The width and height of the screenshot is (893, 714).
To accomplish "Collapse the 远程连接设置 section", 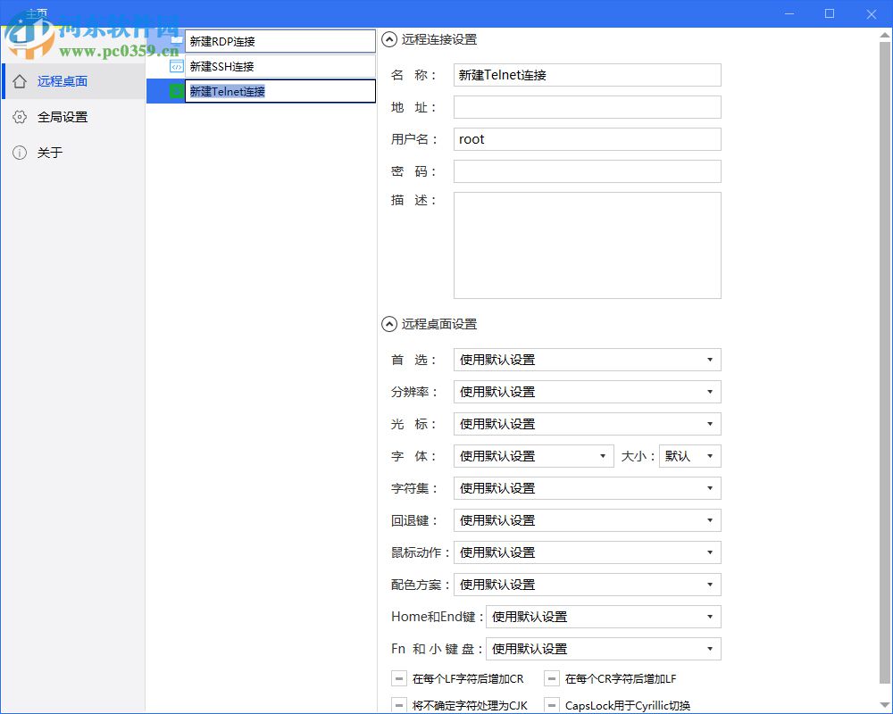I will coord(389,39).
